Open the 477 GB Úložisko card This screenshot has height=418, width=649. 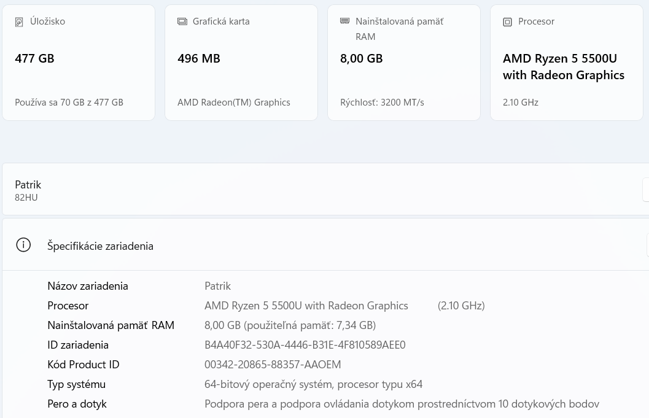(x=79, y=62)
